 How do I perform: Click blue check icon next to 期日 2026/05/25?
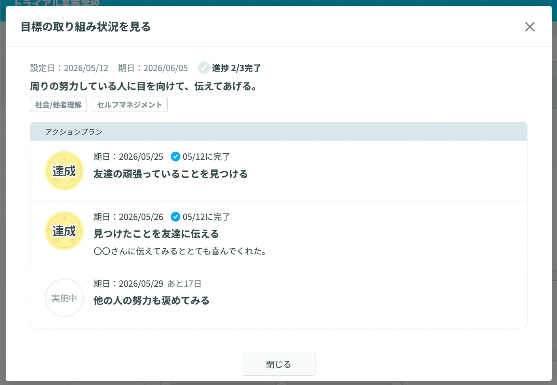(175, 157)
